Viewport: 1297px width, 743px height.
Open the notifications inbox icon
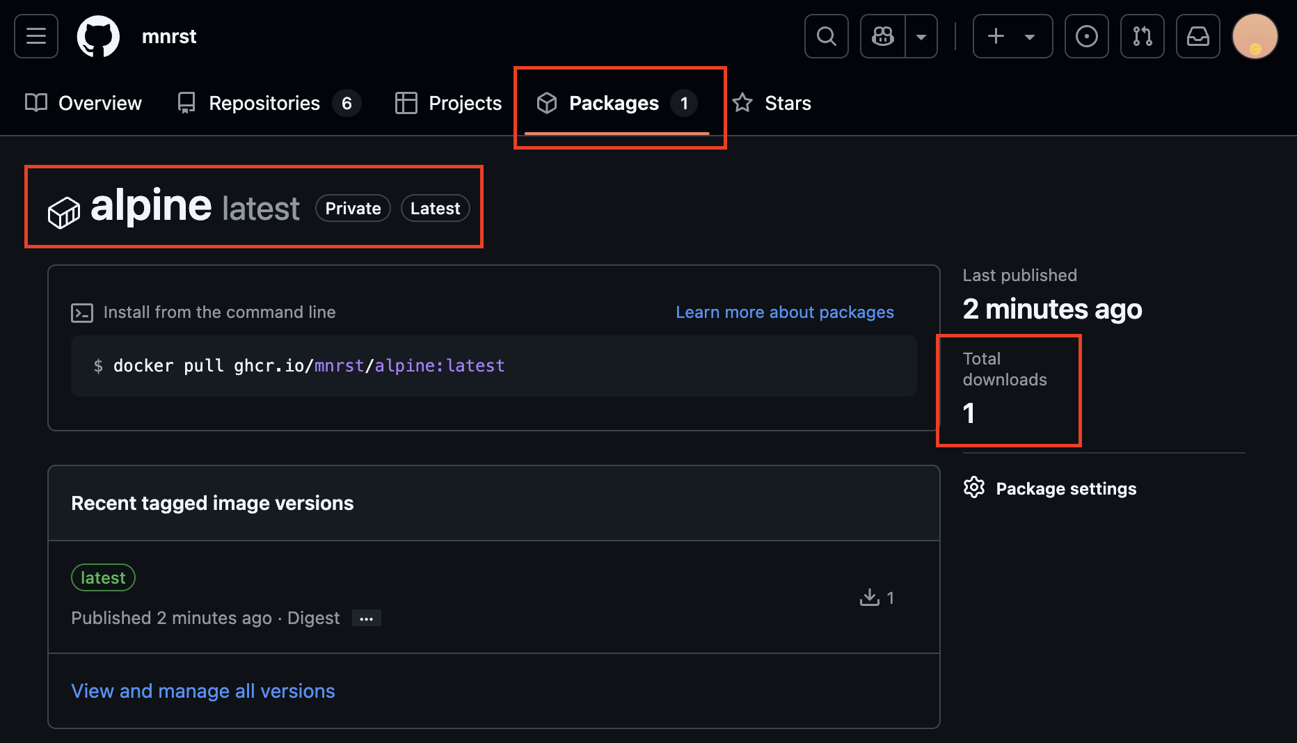pos(1197,36)
